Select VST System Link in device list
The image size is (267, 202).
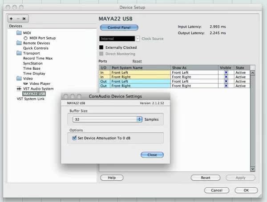tap(30, 99)
